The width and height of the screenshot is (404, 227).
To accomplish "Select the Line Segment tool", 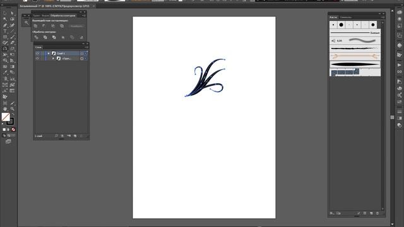I will [x=12, y=31].
